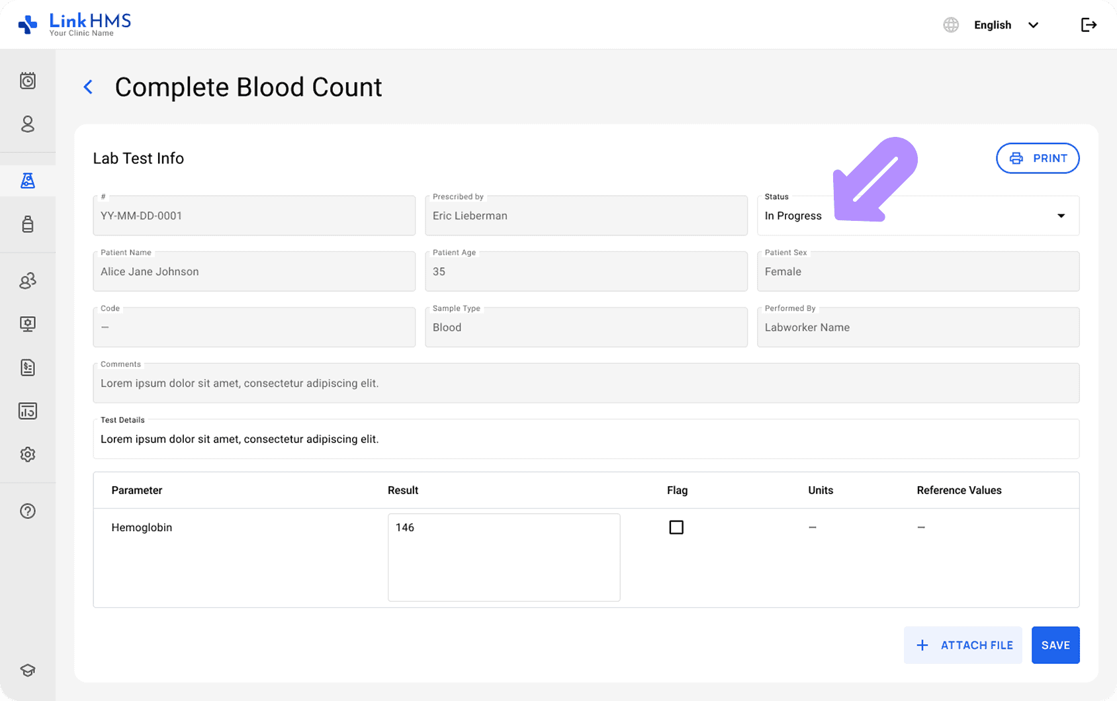Select the lab tests flask icon
Screen dimensions: 1117x701
click(x=27, y=181)
